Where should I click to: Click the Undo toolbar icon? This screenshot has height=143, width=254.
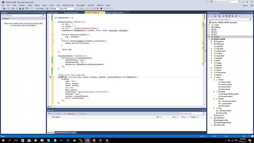pyautogui.click(x=27, y=9)
